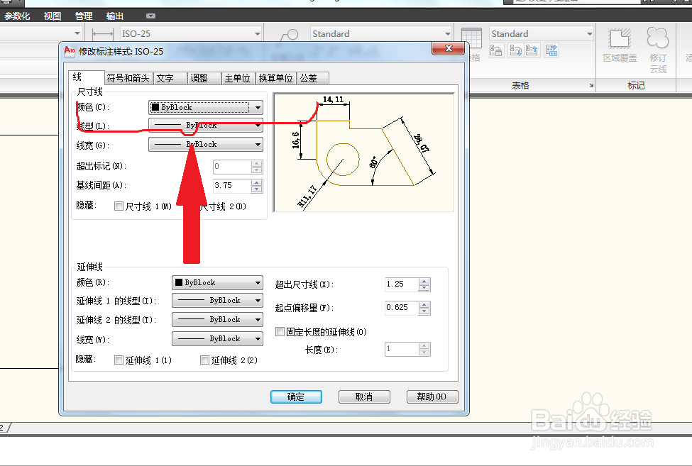692x466 pixels.
Task: Switch to the 主单位 tab
Action: tap(238, 79)
